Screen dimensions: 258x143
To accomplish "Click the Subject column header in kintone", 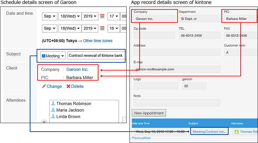I will point(193,123).
